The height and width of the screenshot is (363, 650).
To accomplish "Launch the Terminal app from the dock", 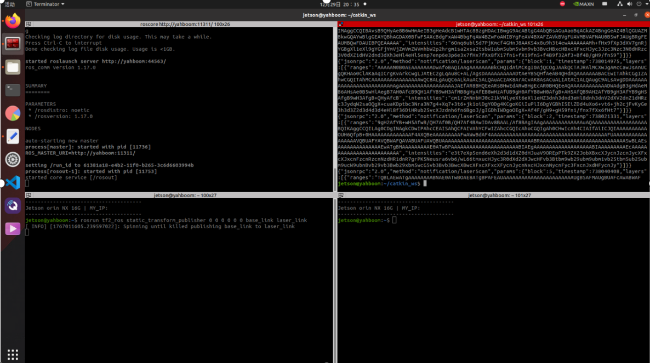I will click(x=13, y=90).
